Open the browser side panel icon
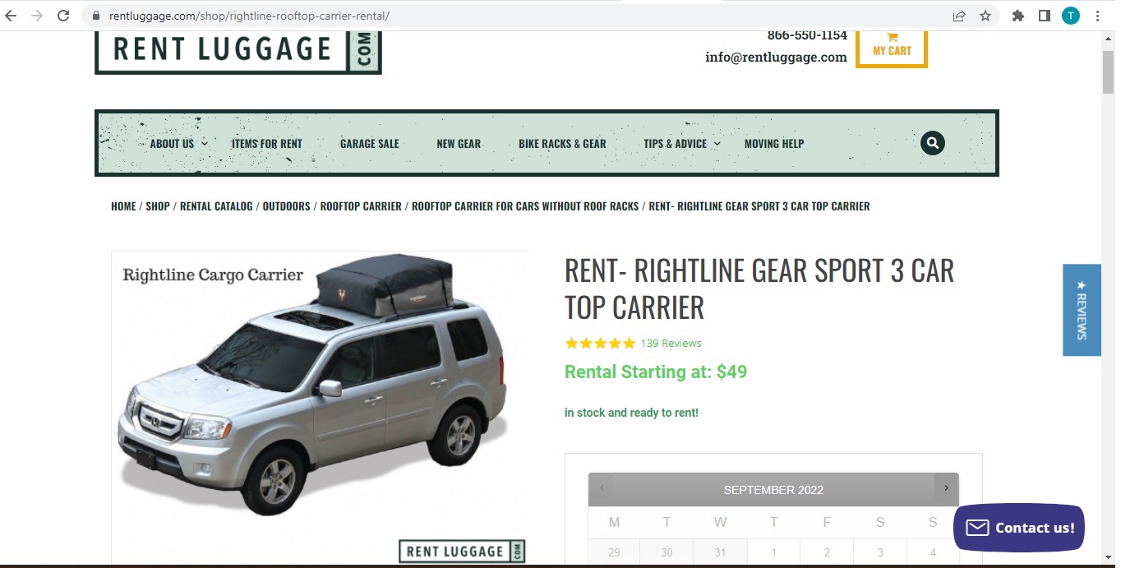Image resolution: width=1121 pixels, height=568 pixels. coord(1045,16)
